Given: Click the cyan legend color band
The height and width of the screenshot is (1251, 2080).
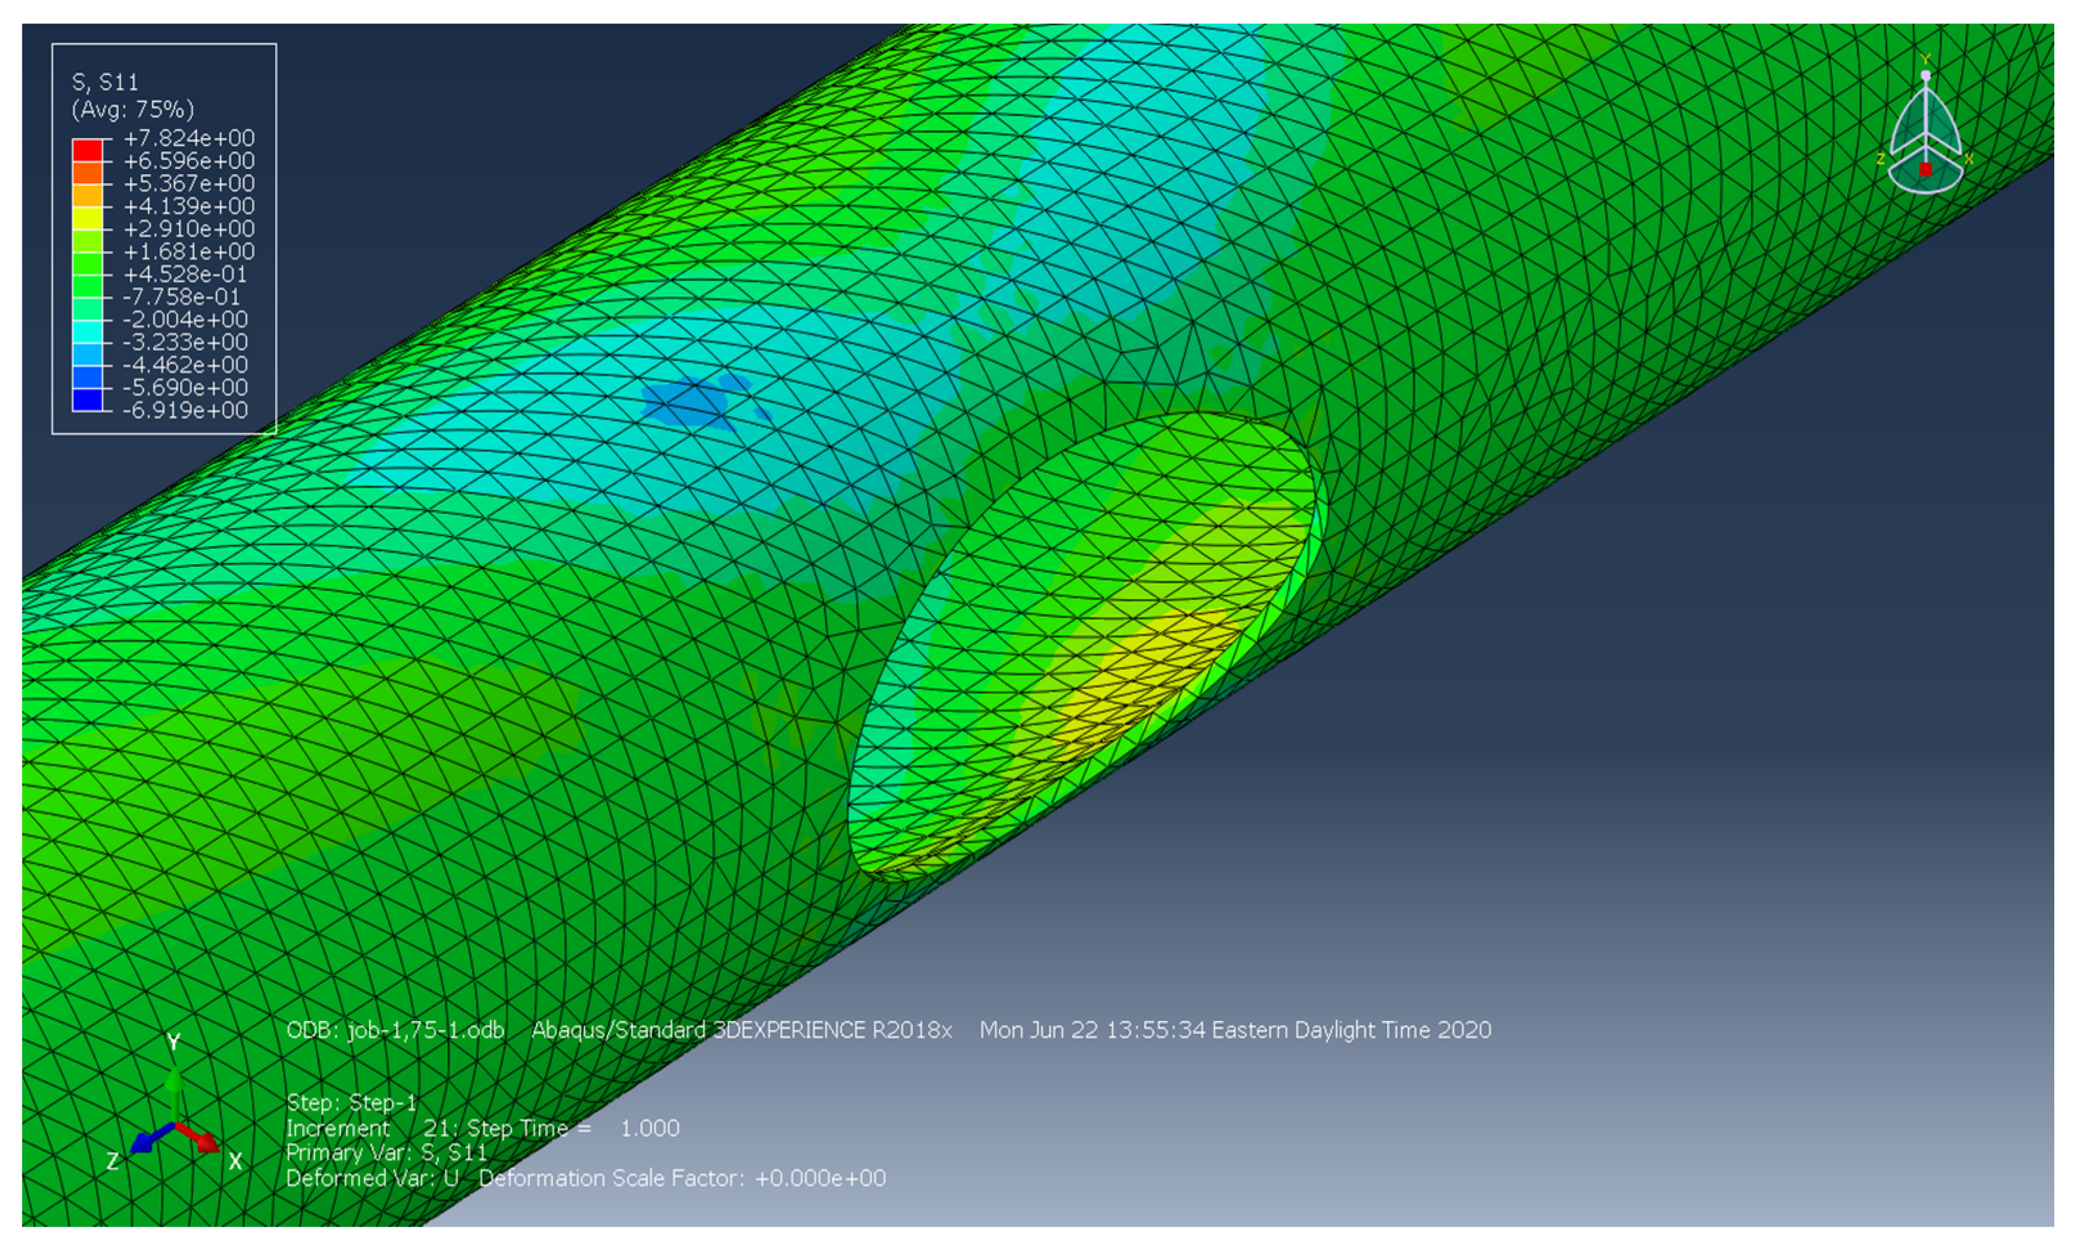Looking at the screenshot, I should [87, 332].
